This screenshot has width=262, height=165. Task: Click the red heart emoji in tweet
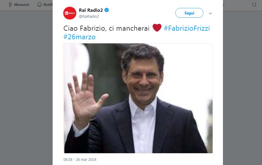157,28
